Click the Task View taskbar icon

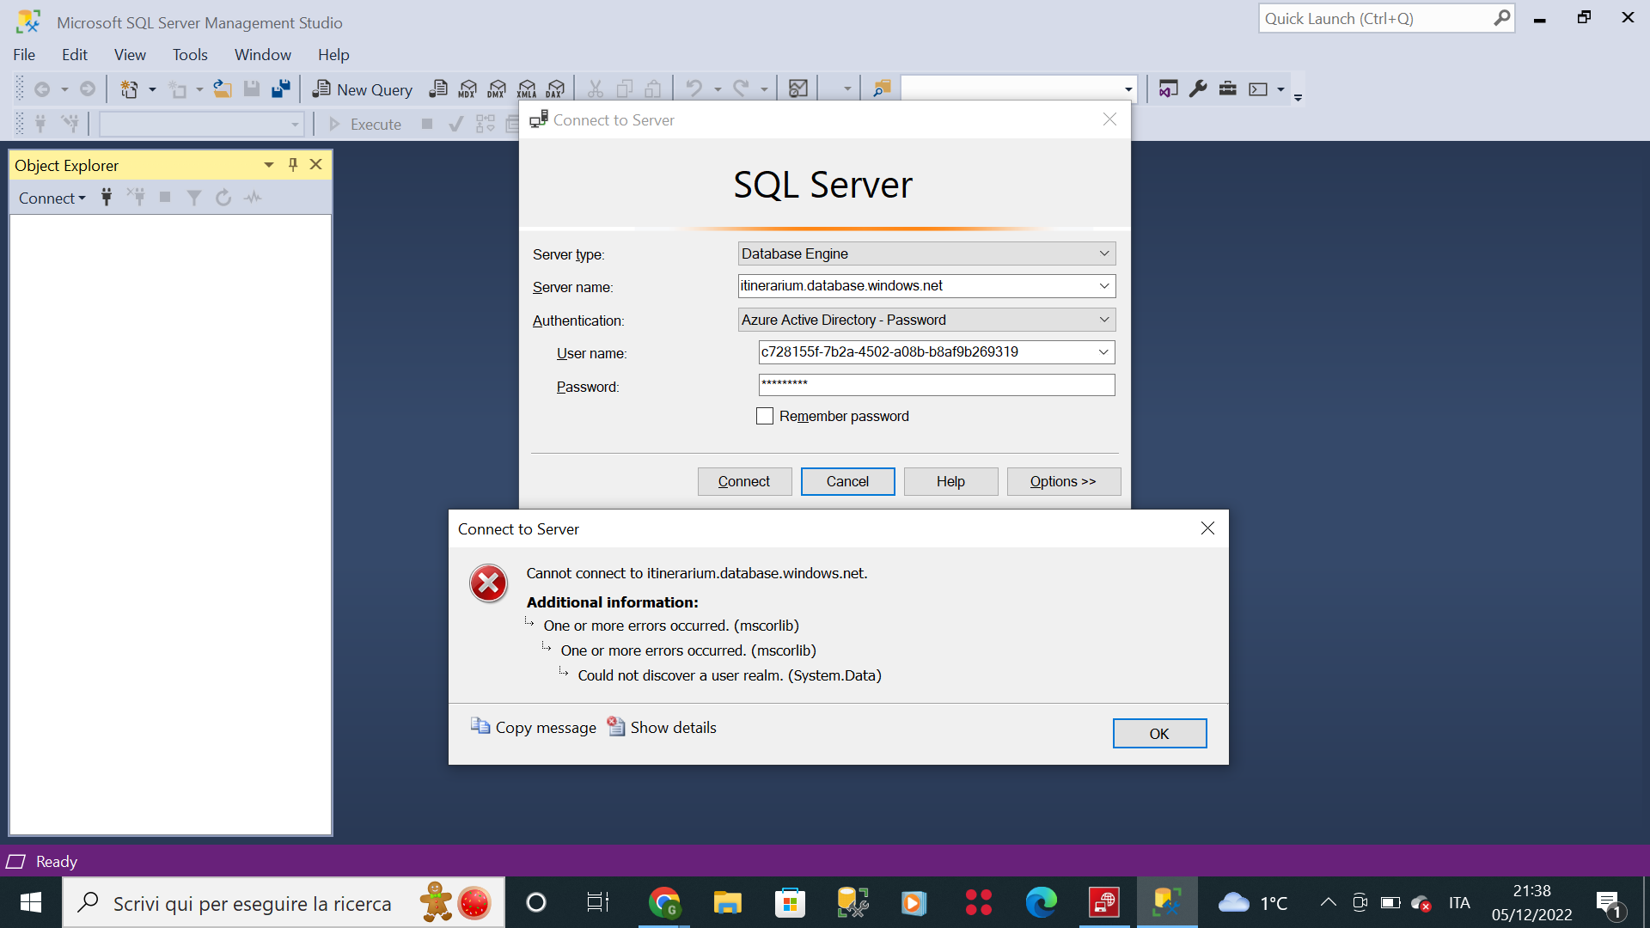click(597, 902)
